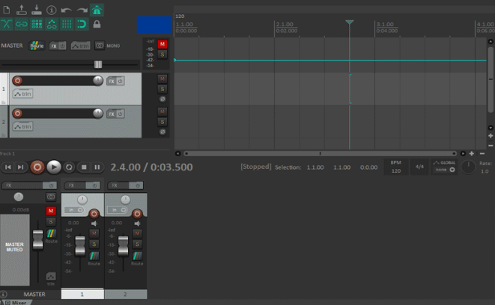The width and height of the screenshot is (495, 305).
Task: Toggle repeat in the transport bar
Action: pyautogui.click(x=69, y=167)
